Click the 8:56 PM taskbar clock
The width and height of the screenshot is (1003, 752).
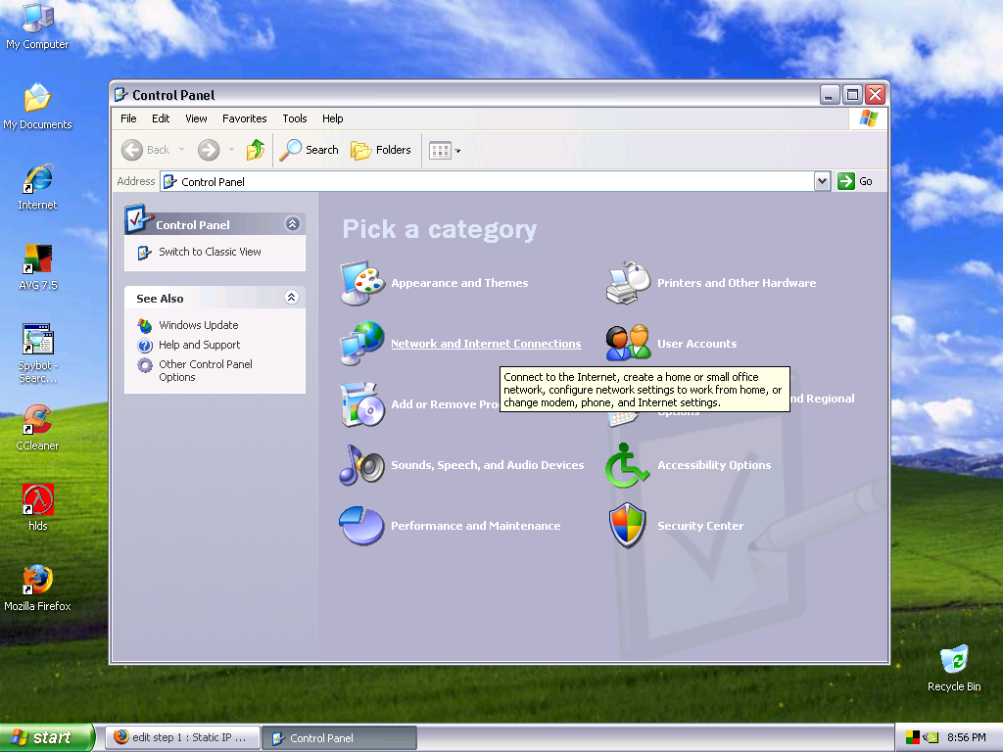click(x=966, y=737)
